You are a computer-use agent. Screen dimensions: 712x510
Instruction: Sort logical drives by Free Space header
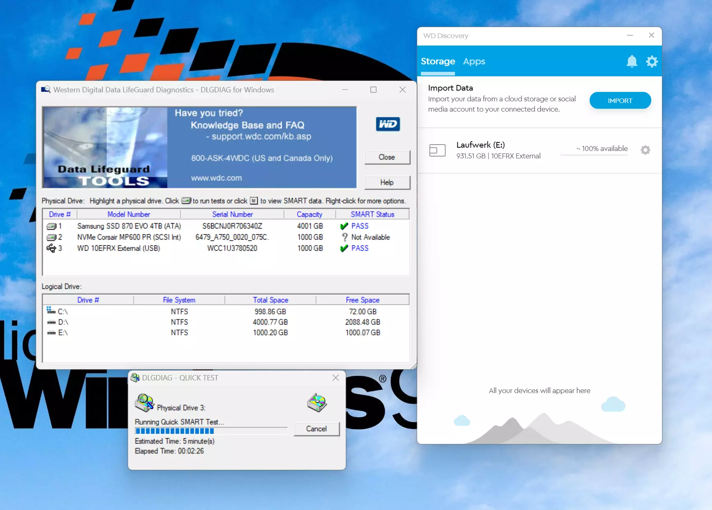coord(363,300)
